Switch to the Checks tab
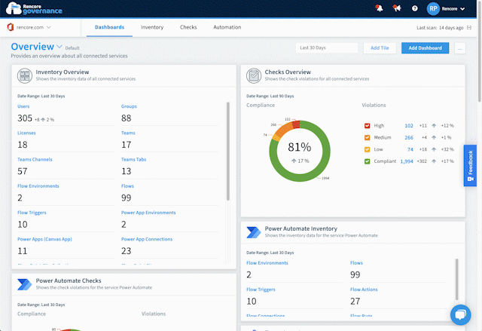 tap(188, 27)
